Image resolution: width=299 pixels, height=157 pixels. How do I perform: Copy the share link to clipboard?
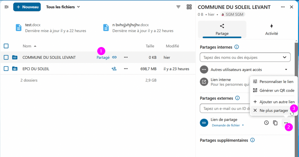click(x=275, y=123)
